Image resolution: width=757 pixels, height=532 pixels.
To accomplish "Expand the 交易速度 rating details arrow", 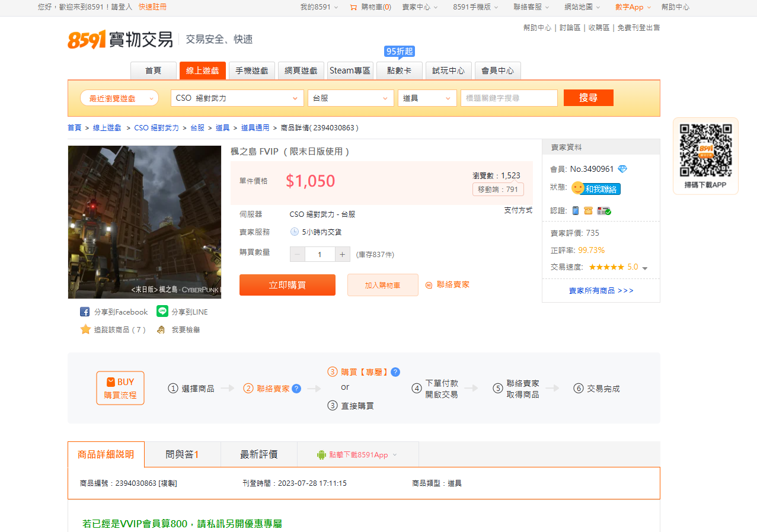I will (x=645, y=268).
